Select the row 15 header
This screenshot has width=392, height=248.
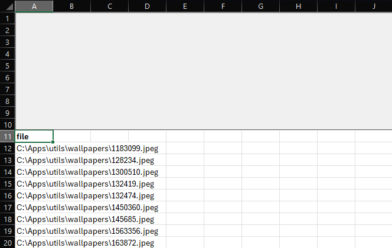click(7, 184)
